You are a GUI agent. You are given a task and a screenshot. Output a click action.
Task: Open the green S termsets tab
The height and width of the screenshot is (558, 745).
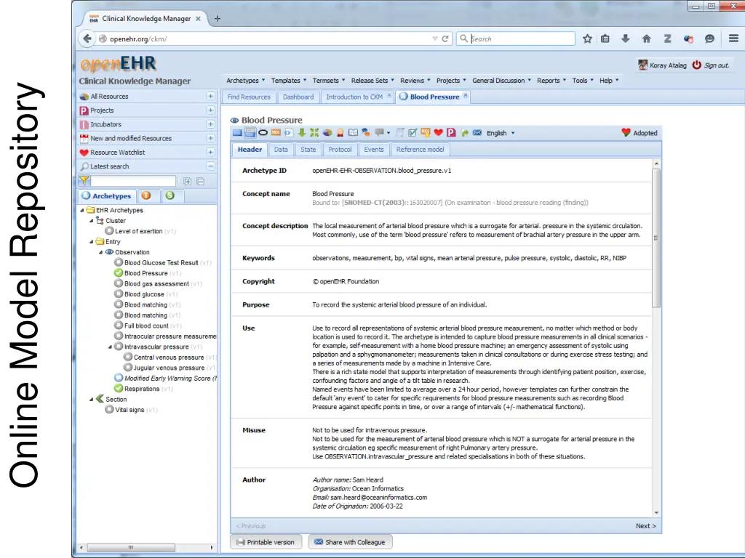tap(170, 195)
